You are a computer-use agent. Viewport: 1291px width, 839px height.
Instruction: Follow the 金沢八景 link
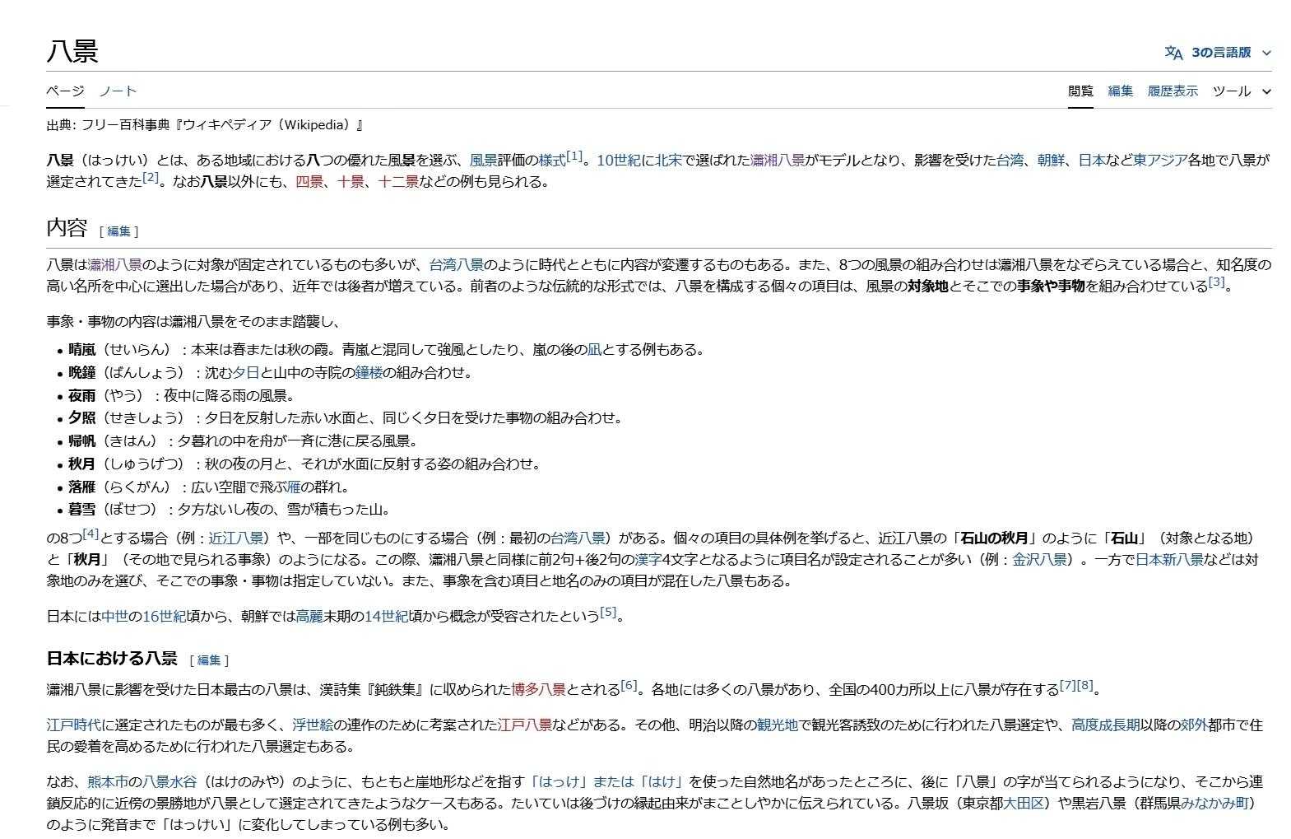tap(1039, 560)
